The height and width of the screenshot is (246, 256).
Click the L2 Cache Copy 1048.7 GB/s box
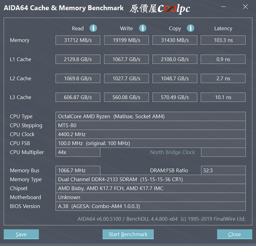[x=175, y=78]
